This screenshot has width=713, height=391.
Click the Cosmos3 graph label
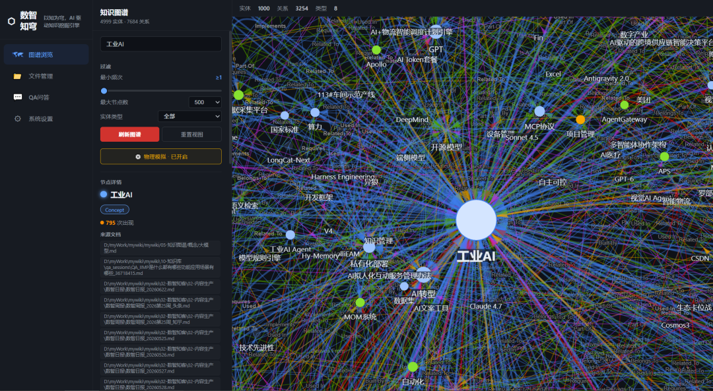pyautogui.click(x=675, y=326)
